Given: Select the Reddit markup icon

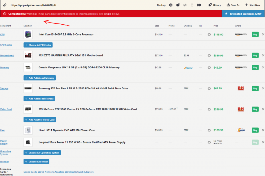Looking at the screenshot, I should tap(178, 5).
